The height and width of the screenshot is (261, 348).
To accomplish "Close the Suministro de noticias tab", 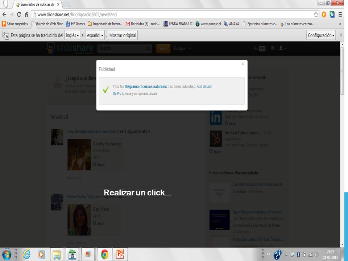I will pyautogui.click(x=58, y=4).
